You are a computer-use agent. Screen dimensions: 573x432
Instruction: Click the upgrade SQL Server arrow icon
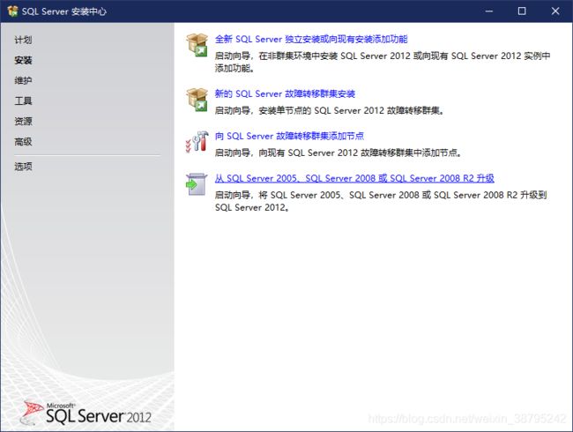click(197, 184)
